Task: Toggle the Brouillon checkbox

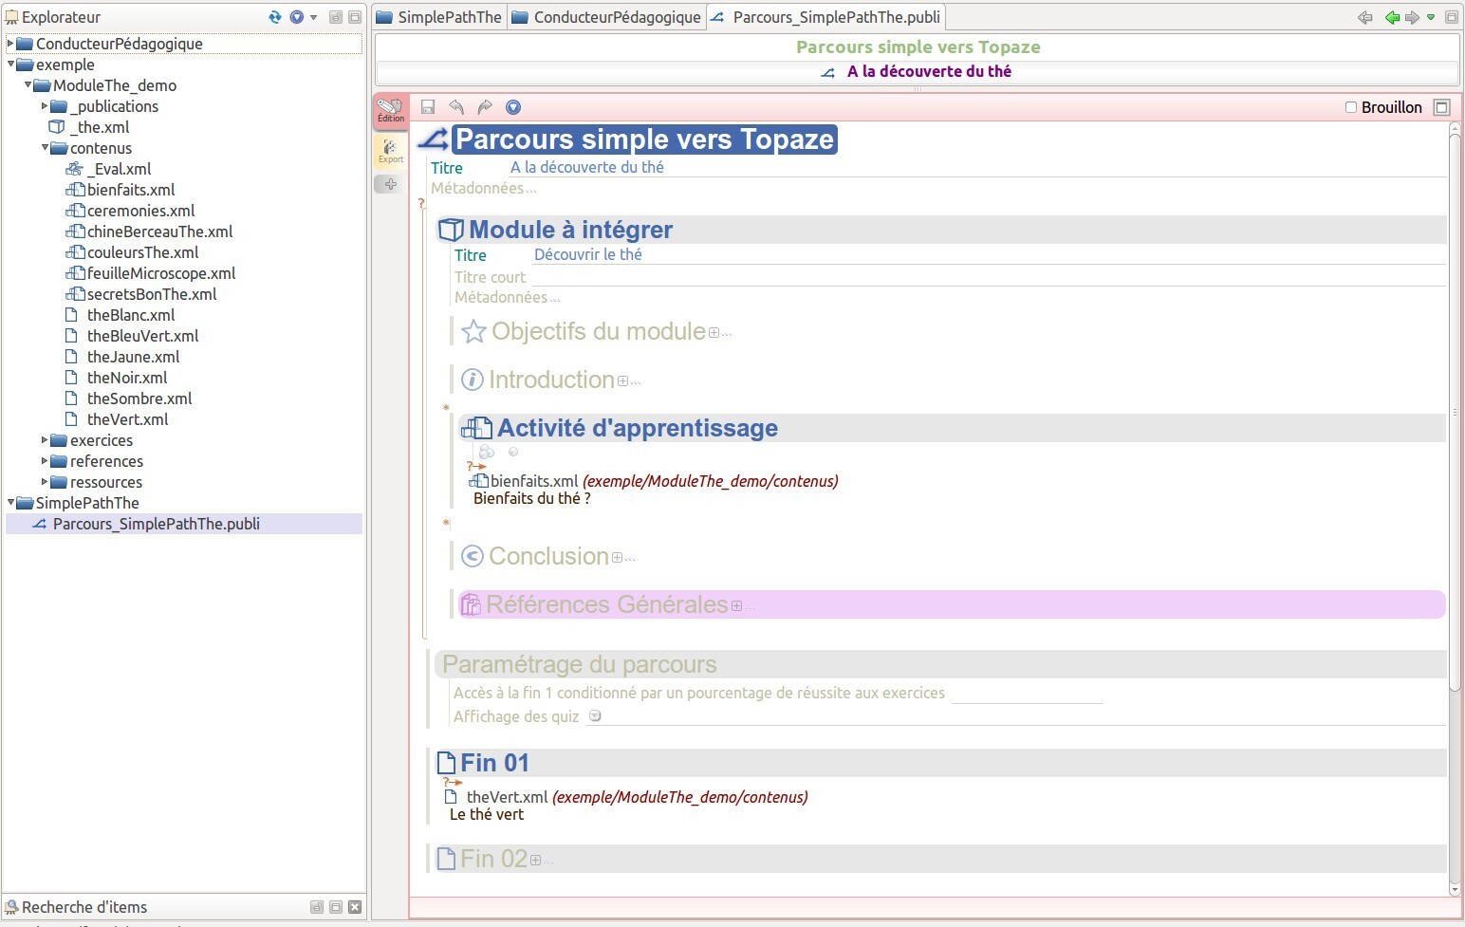Action: tap(1351, 107)
